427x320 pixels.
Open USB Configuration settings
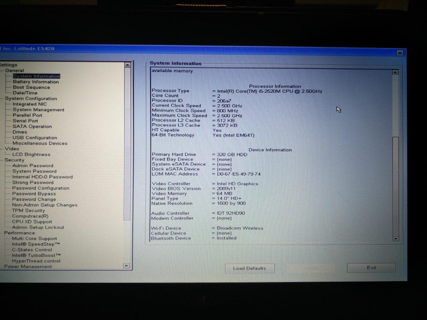click(35, 138)
